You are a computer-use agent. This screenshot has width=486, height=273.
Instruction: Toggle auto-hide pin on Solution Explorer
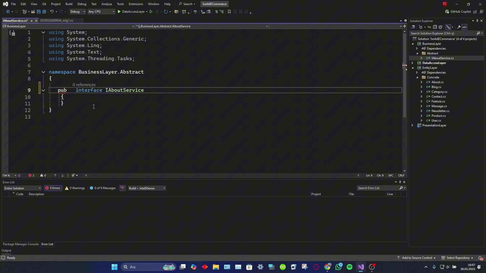point(477,21)
